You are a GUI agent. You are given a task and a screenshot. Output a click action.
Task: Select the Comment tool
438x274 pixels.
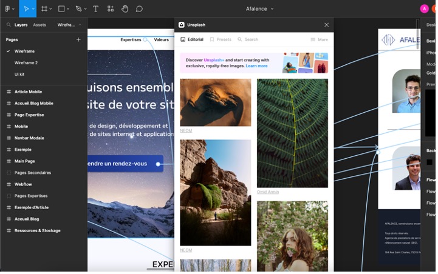139,9
